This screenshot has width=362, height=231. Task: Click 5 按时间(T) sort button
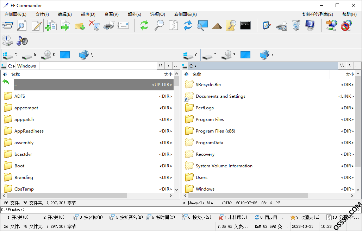pyautogui.click(x=161, y=217)
